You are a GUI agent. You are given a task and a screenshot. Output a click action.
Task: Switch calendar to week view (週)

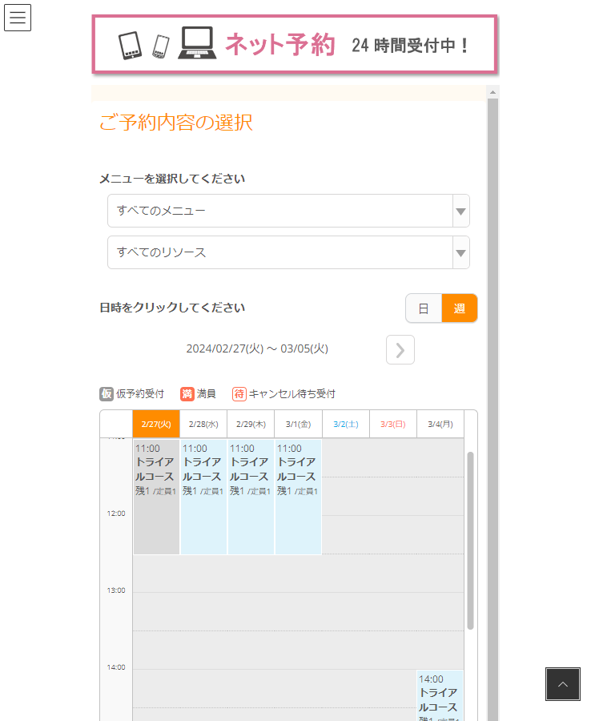(x=460, y=308)
